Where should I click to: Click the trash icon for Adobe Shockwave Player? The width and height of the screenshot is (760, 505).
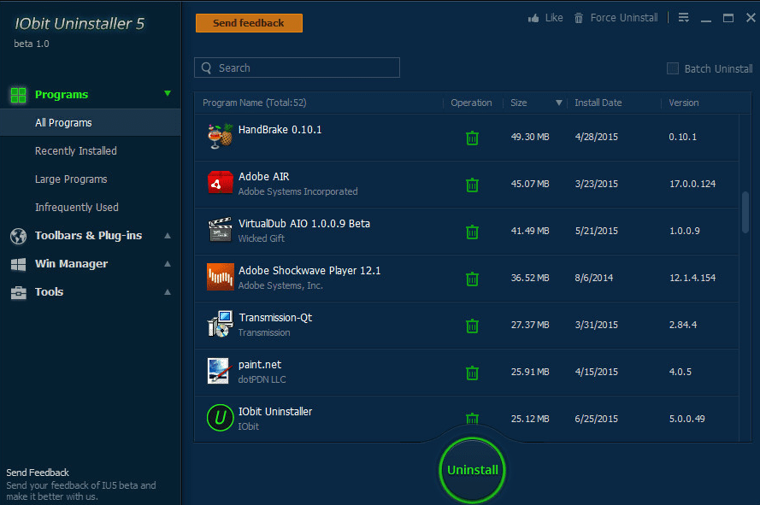(x=472, y=279)
